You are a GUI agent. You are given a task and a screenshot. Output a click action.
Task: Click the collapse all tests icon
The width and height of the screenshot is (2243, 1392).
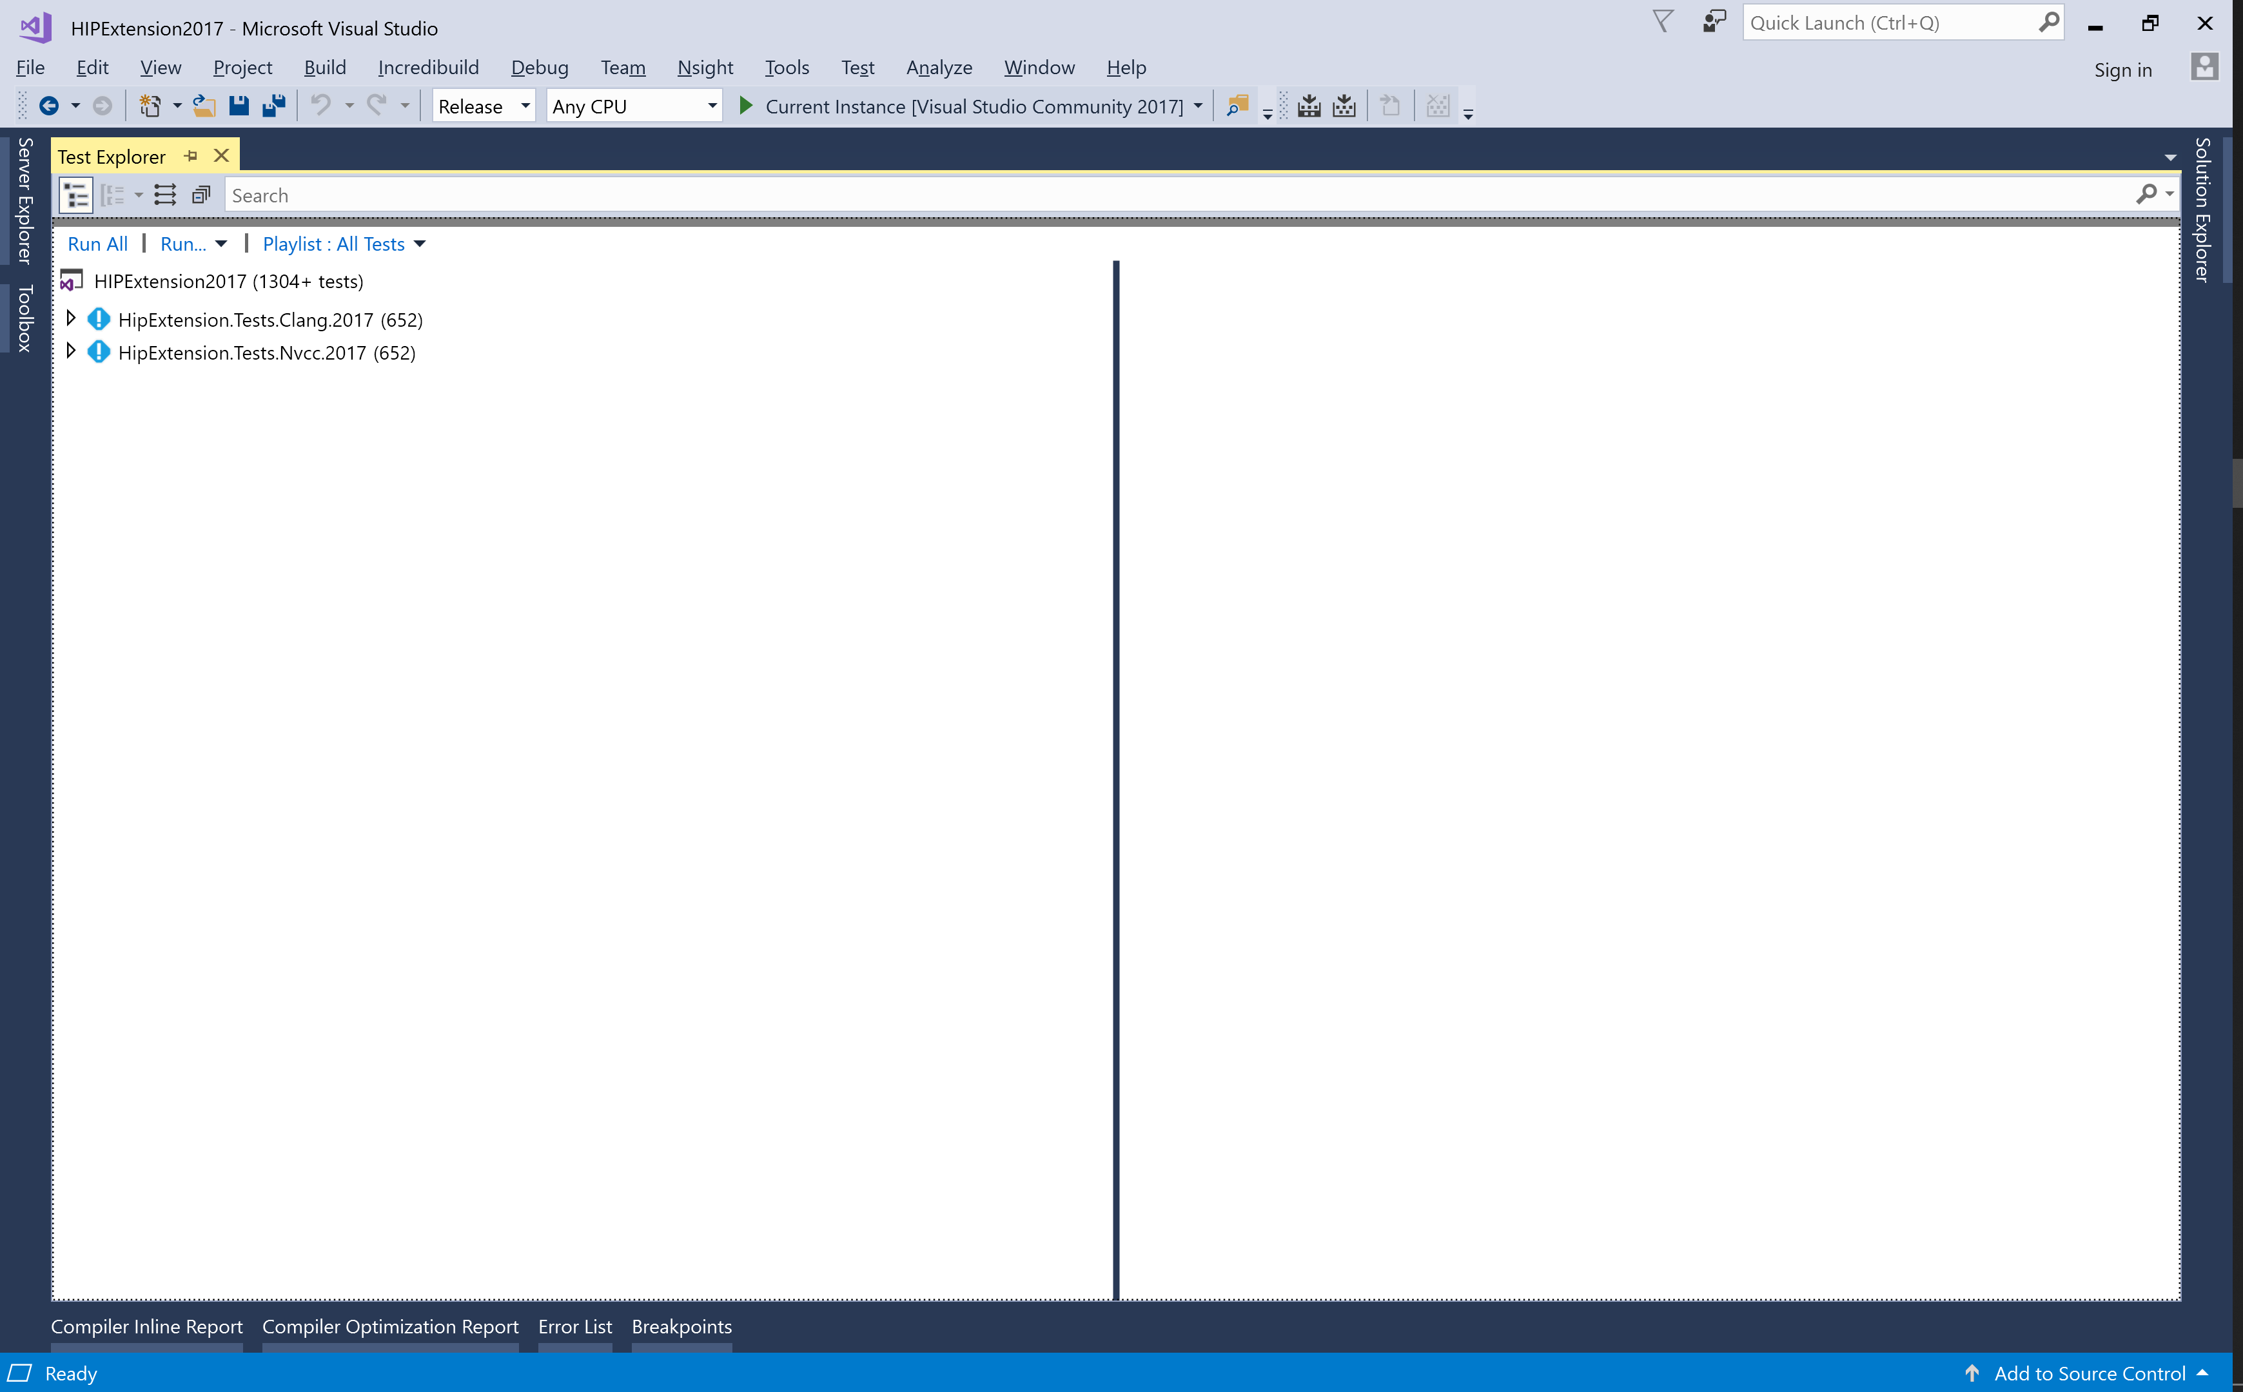201,195
